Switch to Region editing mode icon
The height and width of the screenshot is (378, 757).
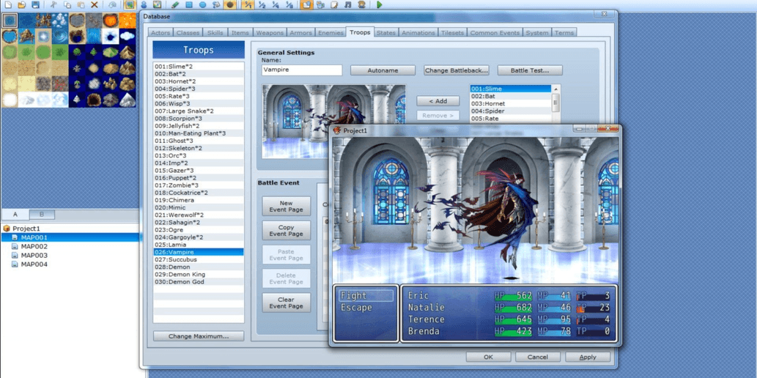tap(157, 5)
